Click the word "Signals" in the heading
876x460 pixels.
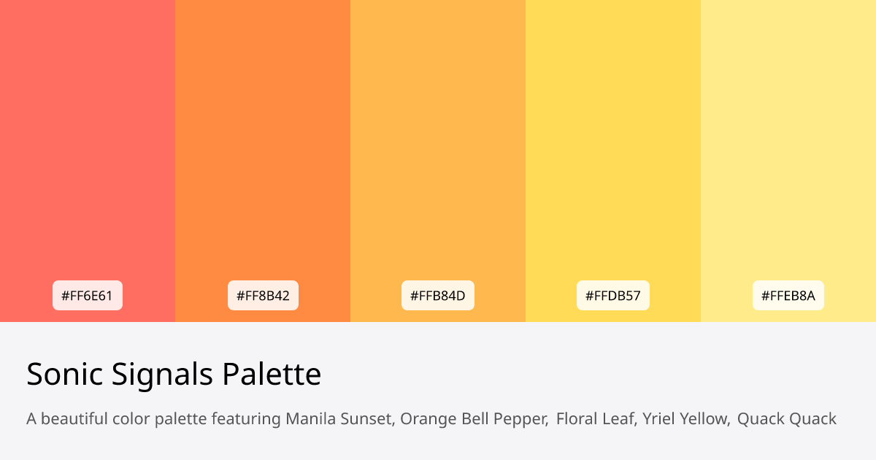point(160,375)
